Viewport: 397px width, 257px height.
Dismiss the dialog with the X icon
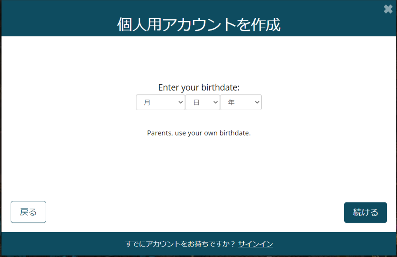coord(388,9)
